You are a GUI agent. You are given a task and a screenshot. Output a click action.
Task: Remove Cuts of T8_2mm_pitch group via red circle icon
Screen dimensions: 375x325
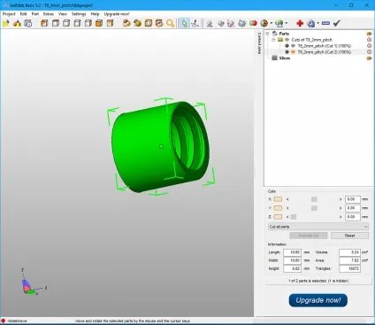(x=369, y=40)
